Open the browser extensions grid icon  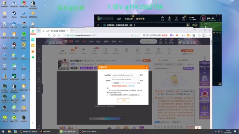click(x=194, y=35)
